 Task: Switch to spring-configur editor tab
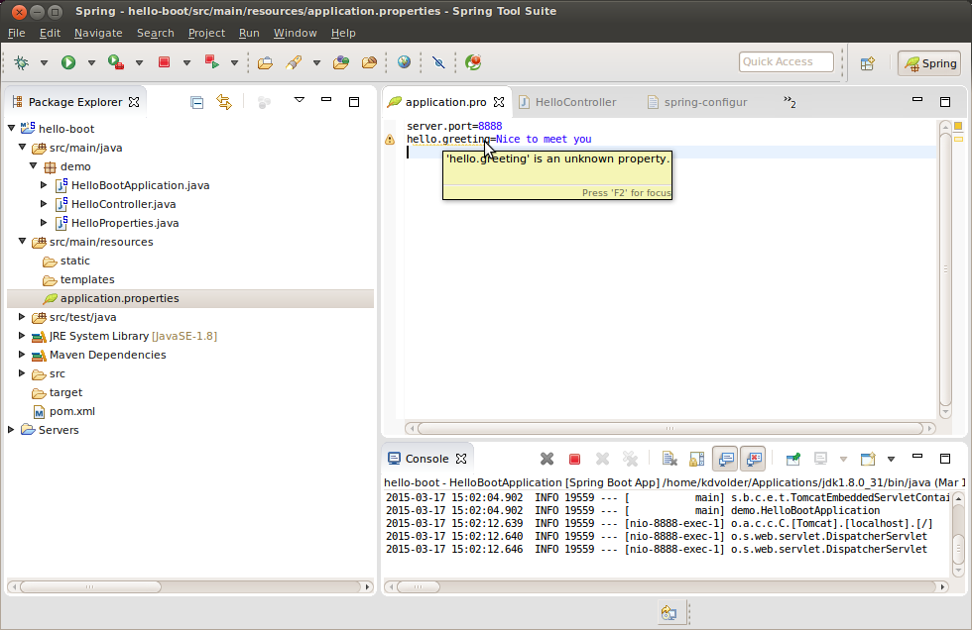(697, 102)
